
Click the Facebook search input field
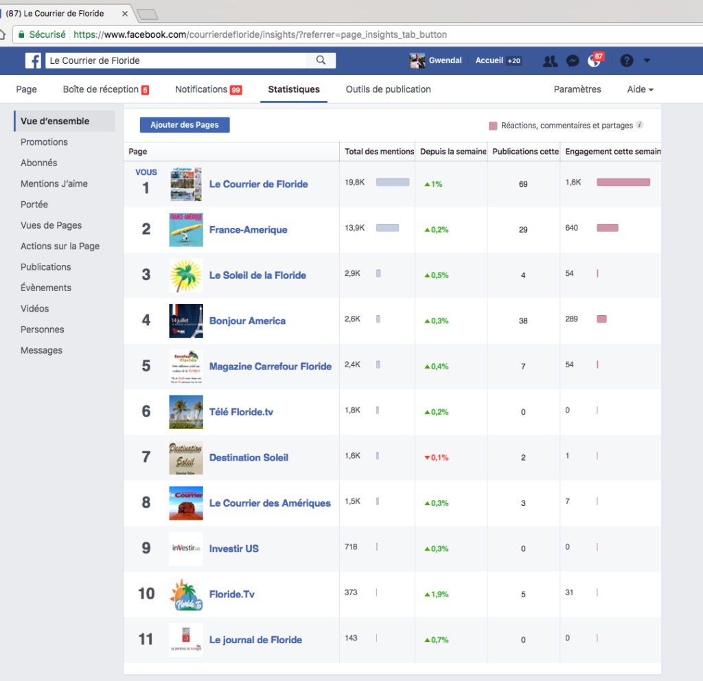(x=176, y=60)
